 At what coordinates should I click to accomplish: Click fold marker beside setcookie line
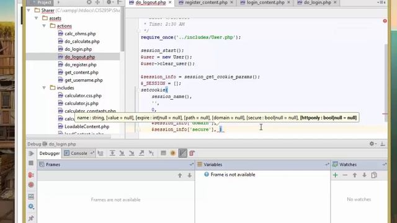click(x=138, y=90)
